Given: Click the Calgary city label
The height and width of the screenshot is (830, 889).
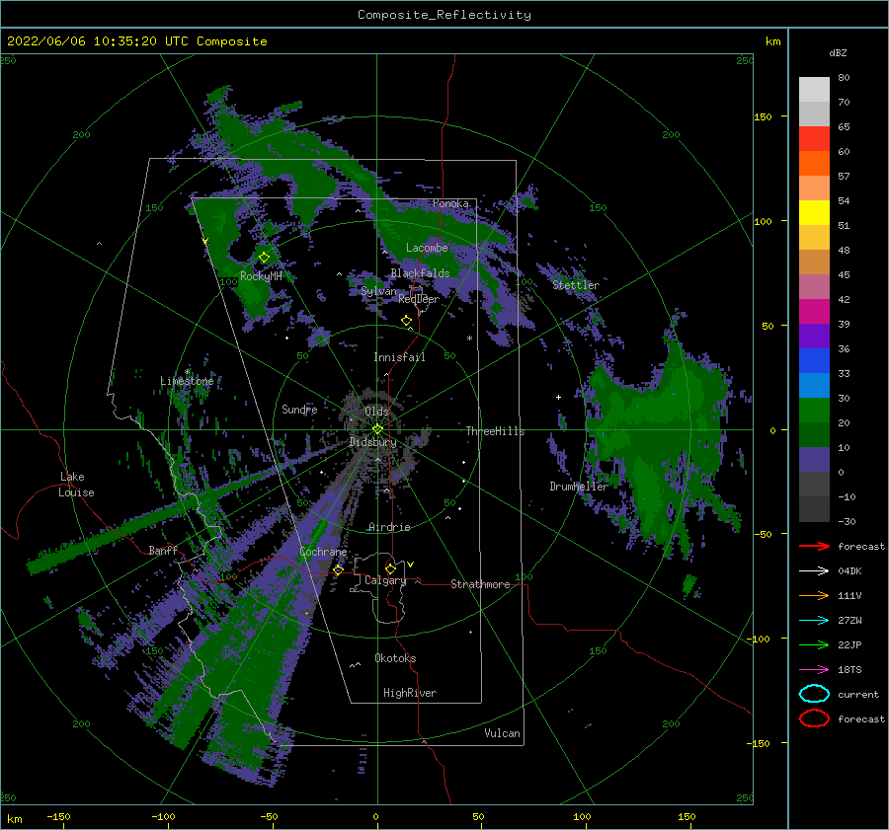Looking at the screenshot, I should tap(385, 580).
